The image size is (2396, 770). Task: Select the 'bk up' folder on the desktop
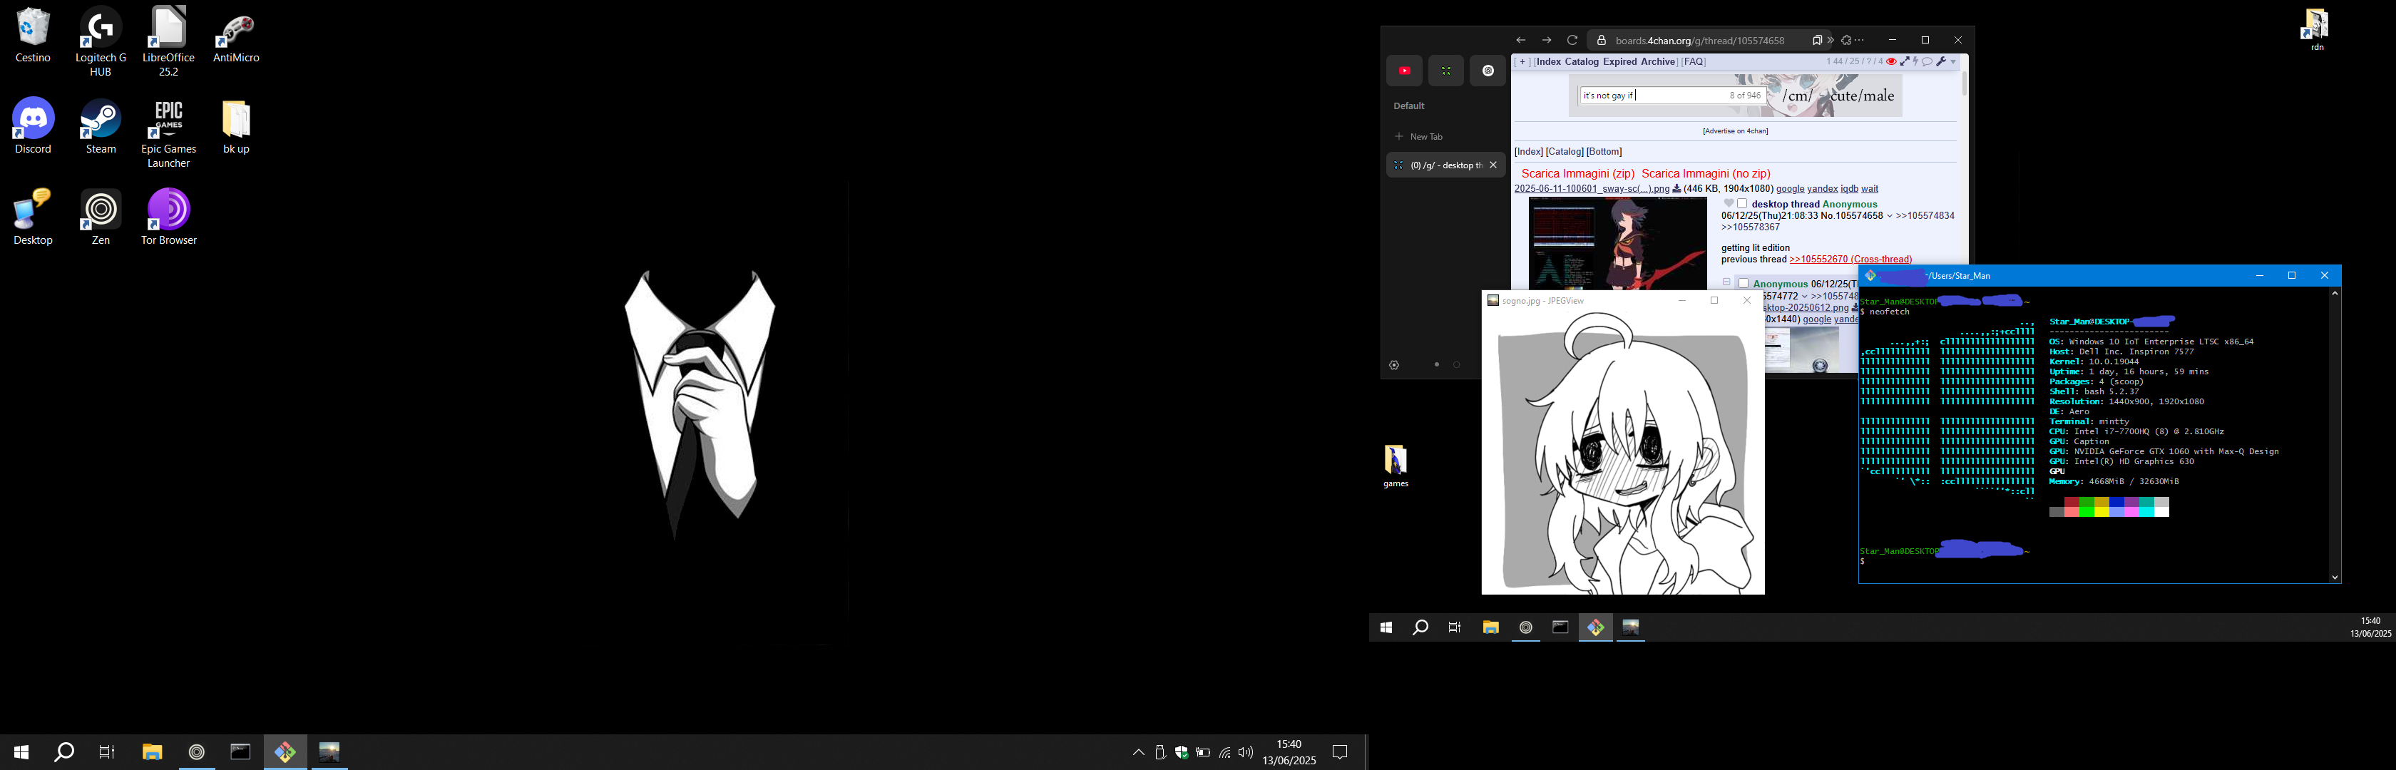(236, 126)
